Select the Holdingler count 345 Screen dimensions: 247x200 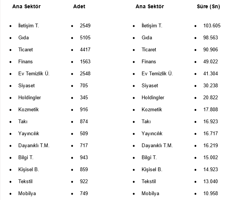(x=84, y=98)
